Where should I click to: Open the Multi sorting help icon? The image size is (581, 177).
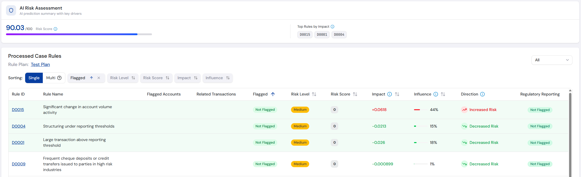(x=59, y=78)
